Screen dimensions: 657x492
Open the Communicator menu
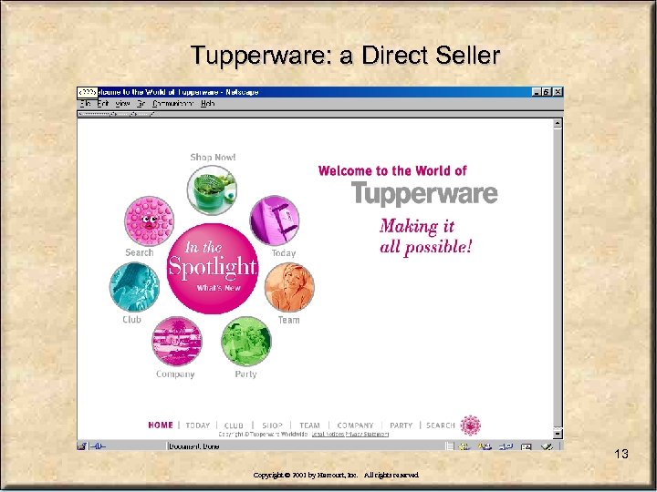(x=172, y=103)
